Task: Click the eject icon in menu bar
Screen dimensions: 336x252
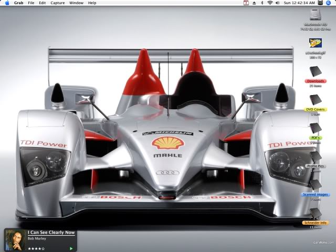Action: (254, 3)
